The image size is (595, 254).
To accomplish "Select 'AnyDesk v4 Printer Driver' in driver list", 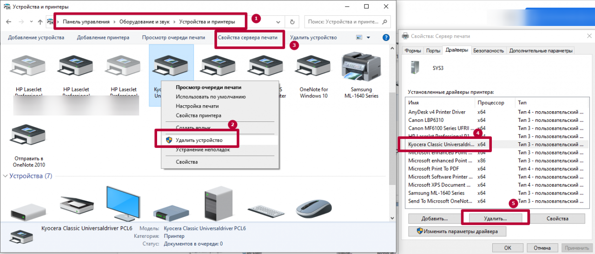I will coord(496,112).
